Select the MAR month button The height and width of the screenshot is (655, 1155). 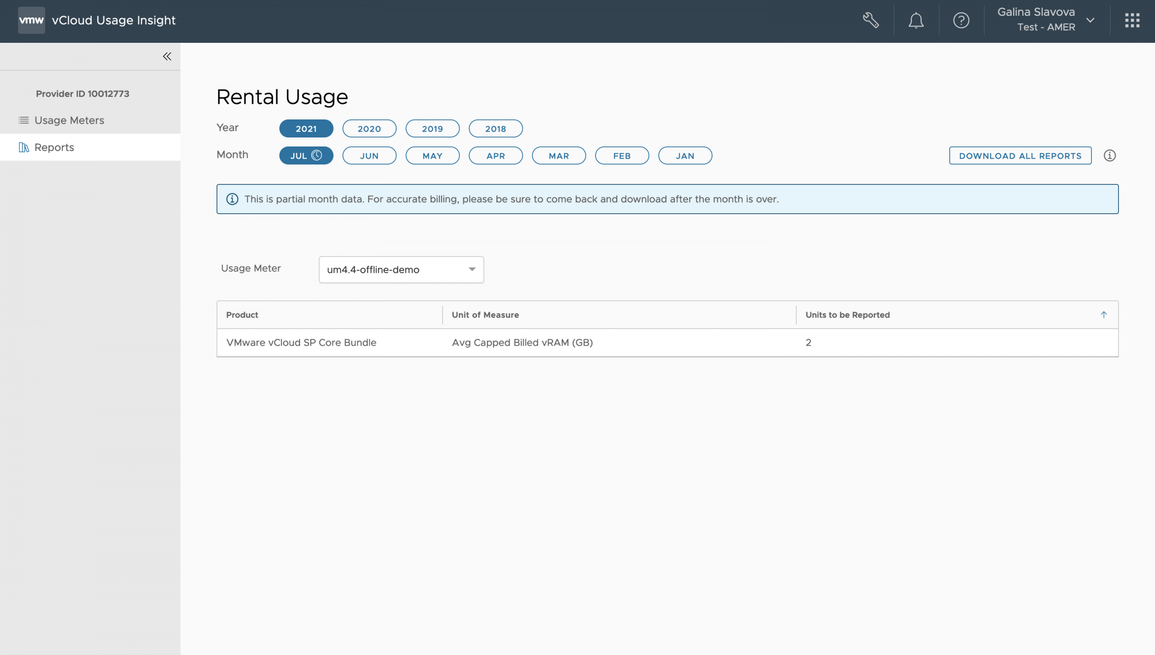point(559,156)
